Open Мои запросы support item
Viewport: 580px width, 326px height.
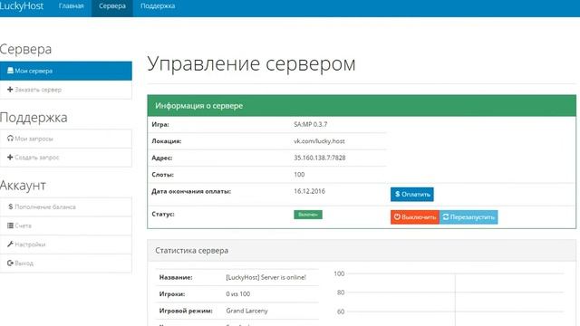point(66,139)
